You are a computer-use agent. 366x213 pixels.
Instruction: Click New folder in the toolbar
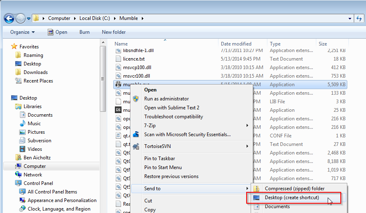[114, 32]
